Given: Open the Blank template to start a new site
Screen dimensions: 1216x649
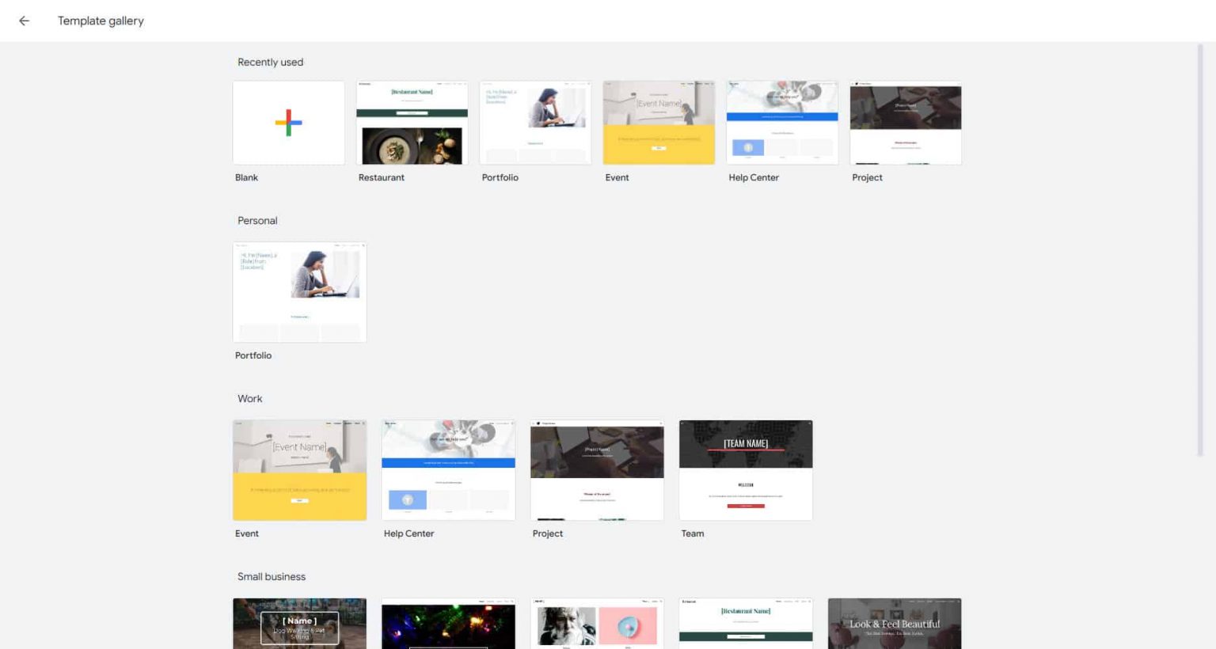Looking at the screenshot, I should point(288,122).
